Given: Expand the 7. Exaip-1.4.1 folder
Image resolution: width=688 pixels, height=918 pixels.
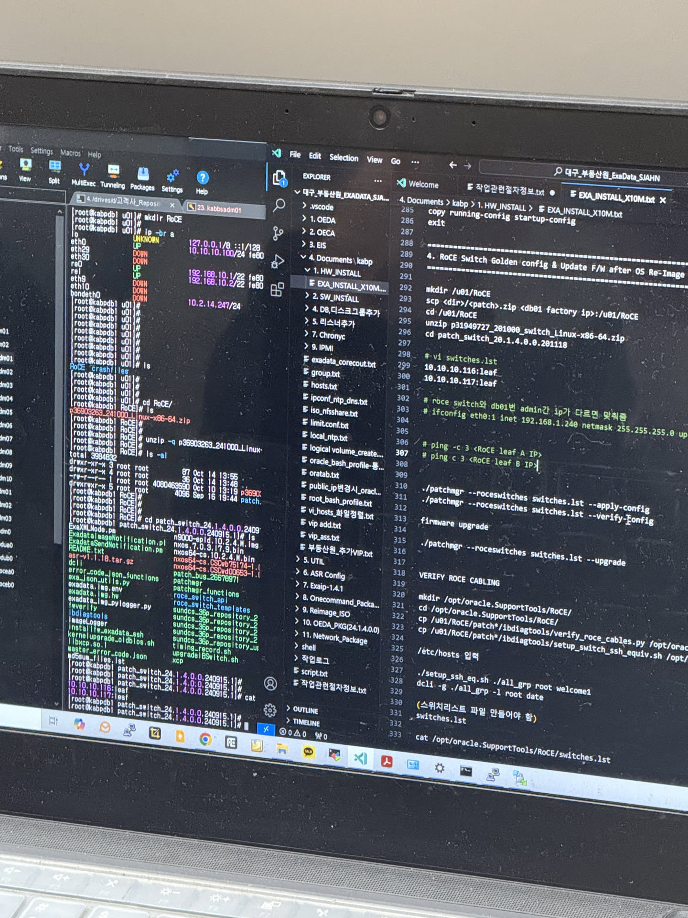Looking at the screenshot, I should [x=326, y=586].
